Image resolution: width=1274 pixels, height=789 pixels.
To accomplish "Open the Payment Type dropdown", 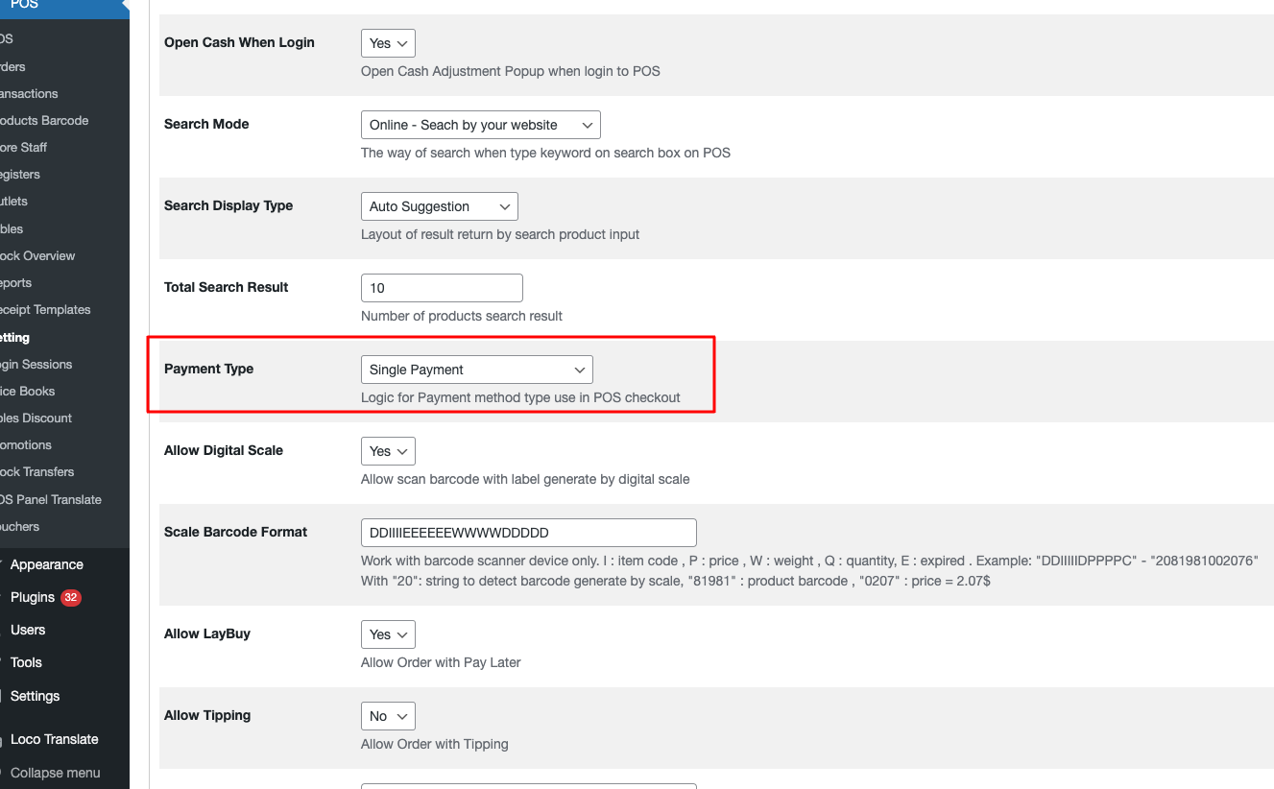I will pyautogui.click(x=476, y=370).
